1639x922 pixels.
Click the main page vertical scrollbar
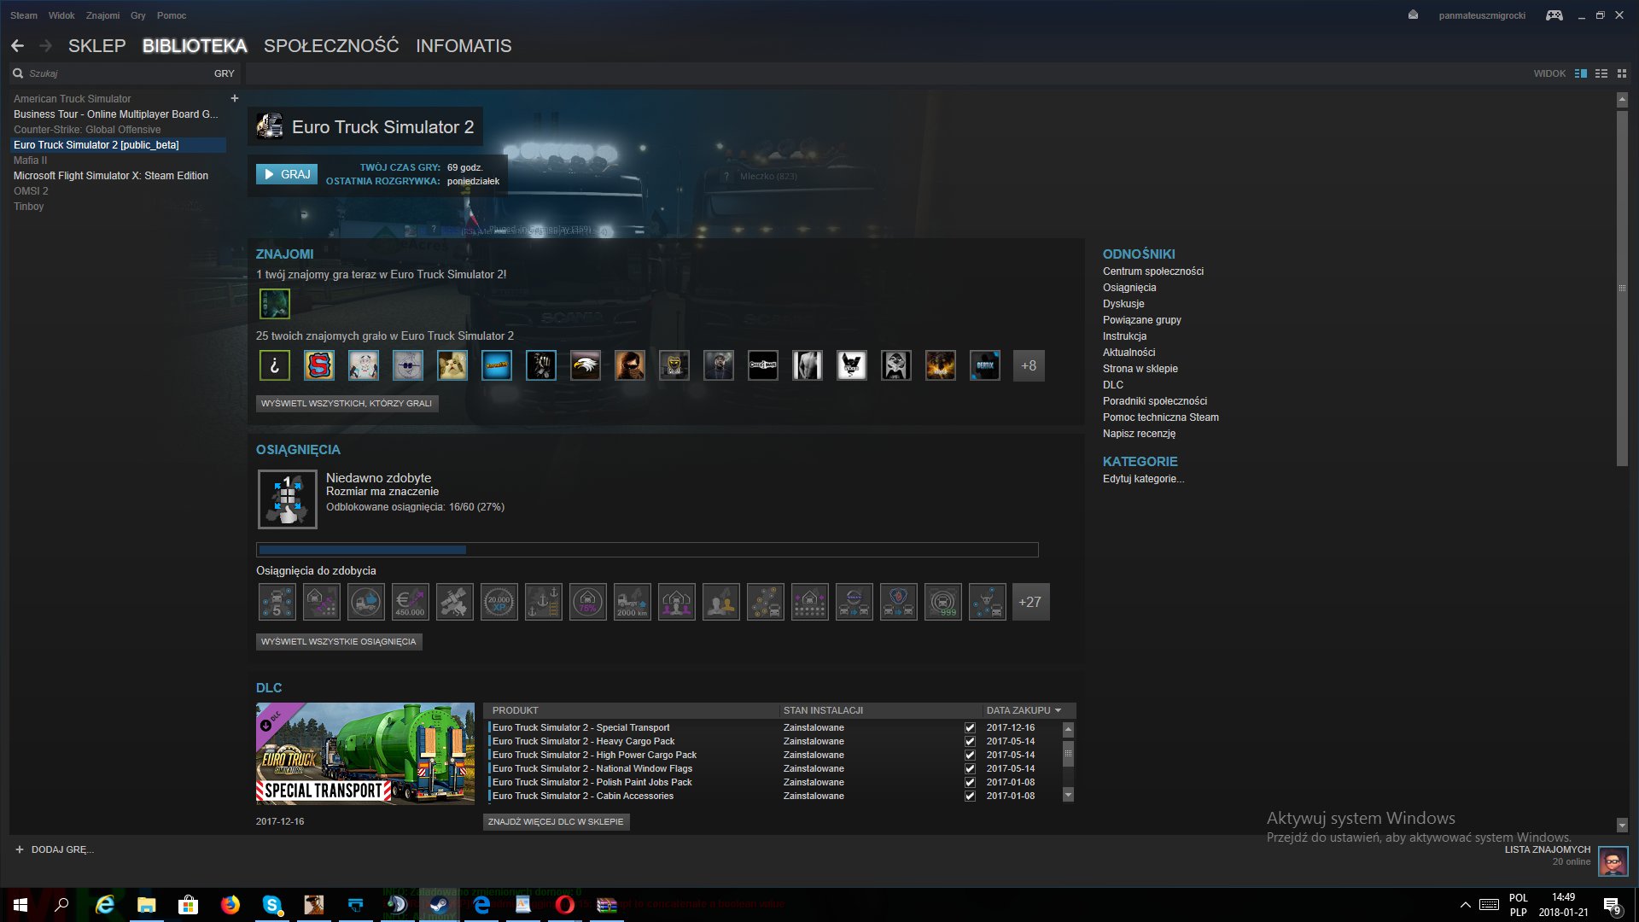pos(1622,289)
